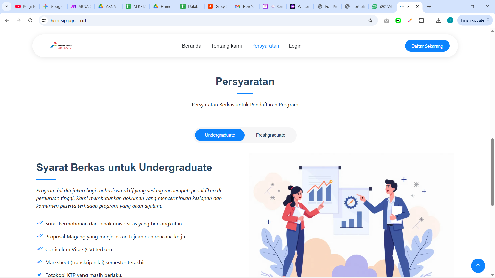Go to Beranda in the navigation
495x278 pixels.
click(x=192, y=46)
